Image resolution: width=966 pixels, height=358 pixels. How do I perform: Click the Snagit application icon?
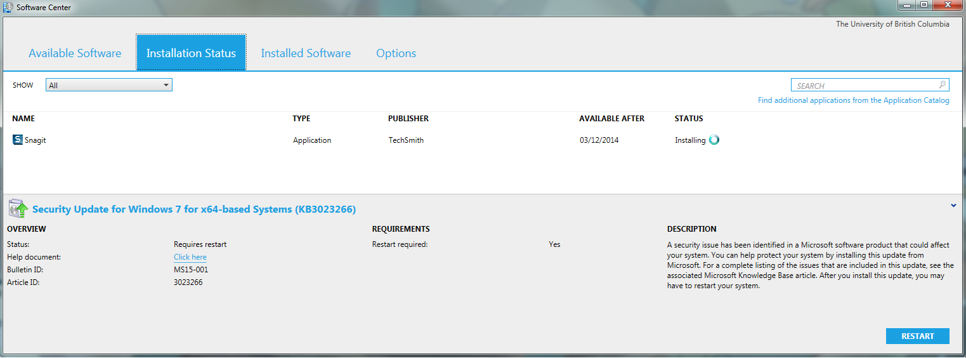click(18, 140)
